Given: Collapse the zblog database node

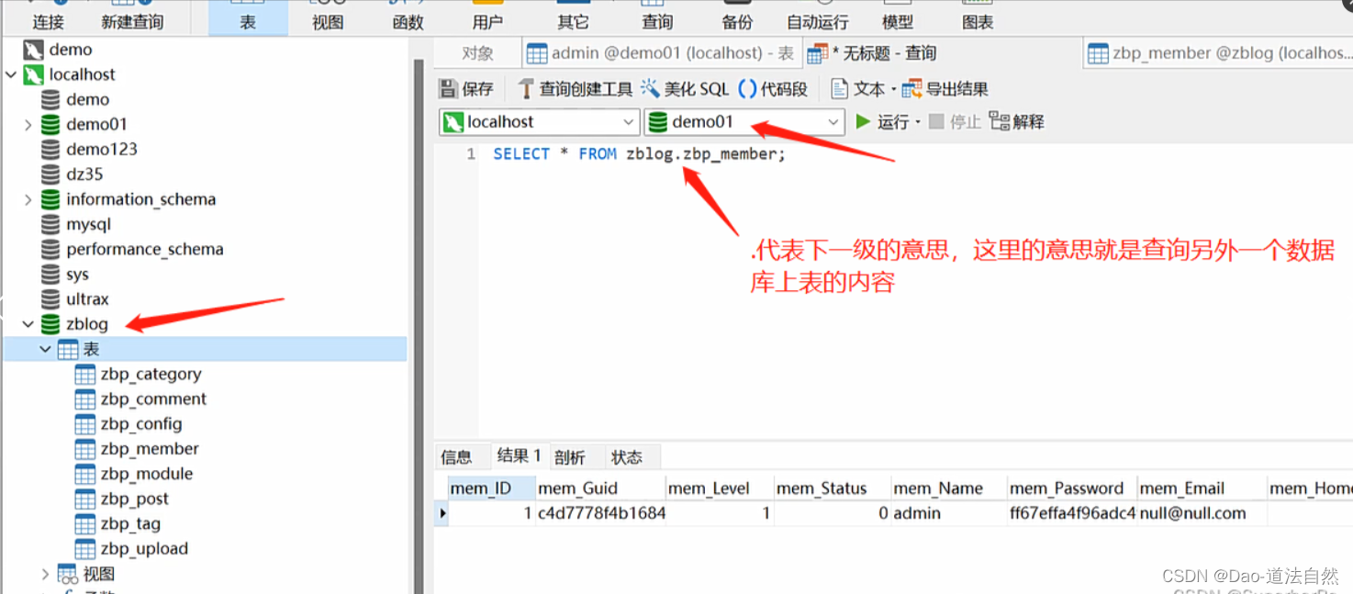Looking at the screenshot, I should (x=28, y=324).
